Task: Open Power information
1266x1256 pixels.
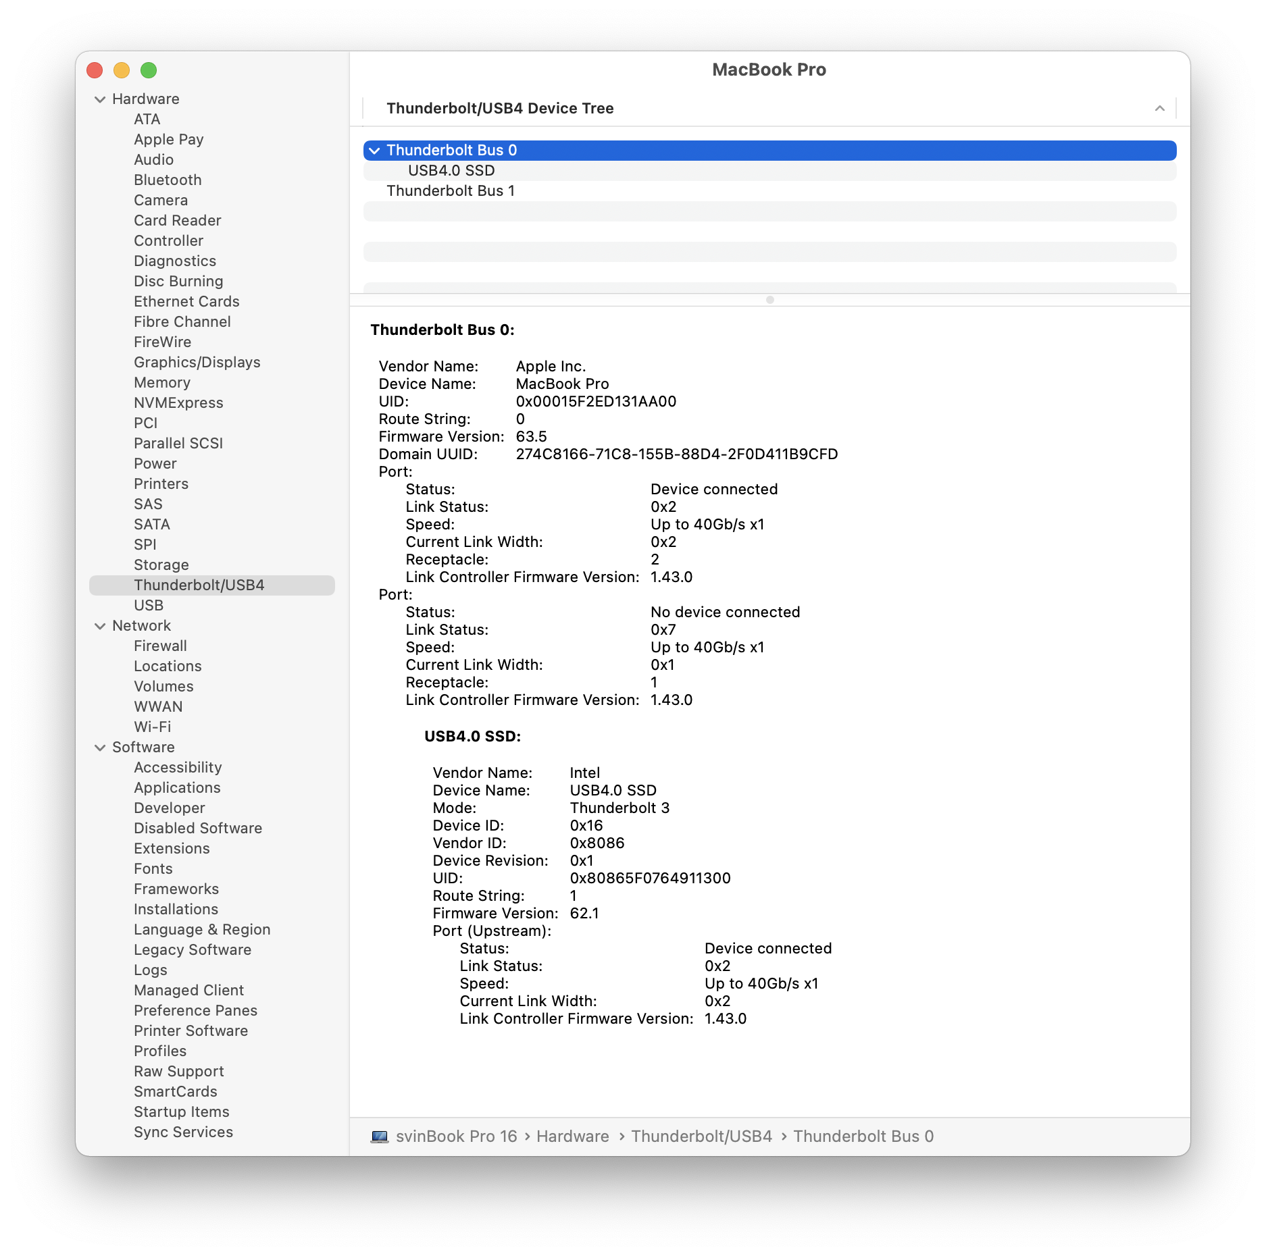Action: (155, 464)
